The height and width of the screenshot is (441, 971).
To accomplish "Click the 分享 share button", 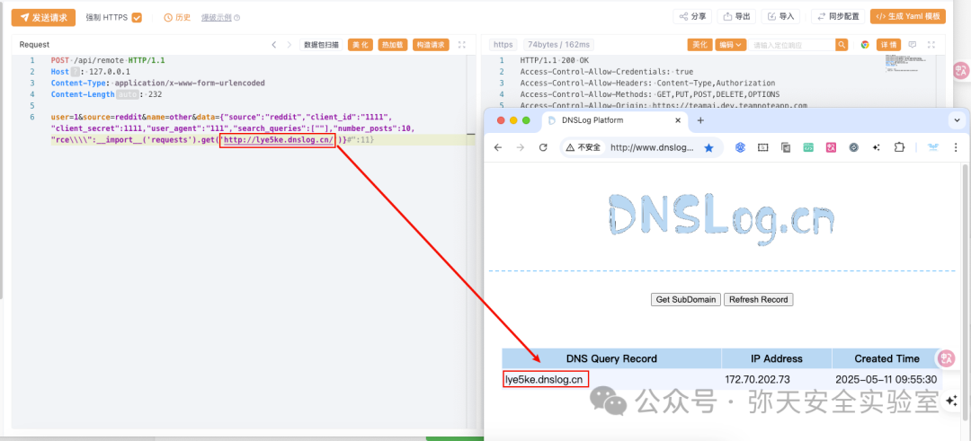I will 692,17.
